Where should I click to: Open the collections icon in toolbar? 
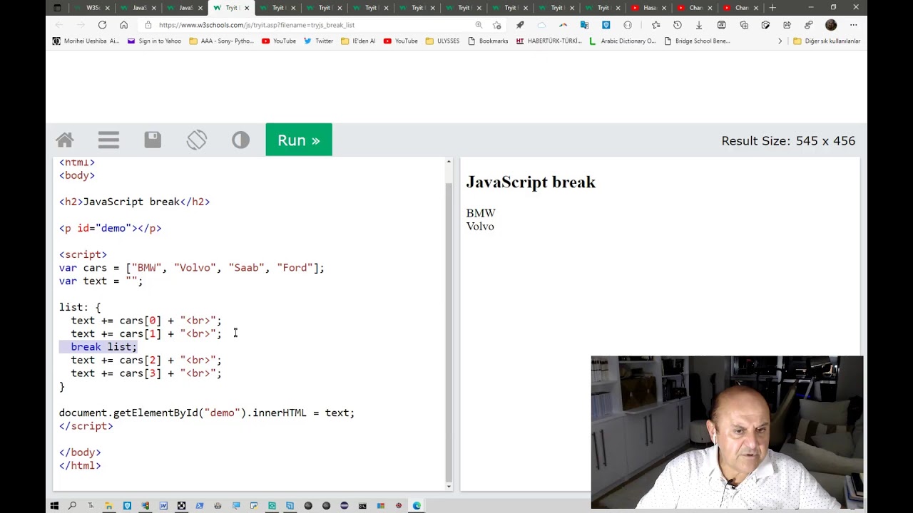tap(744, 25)
